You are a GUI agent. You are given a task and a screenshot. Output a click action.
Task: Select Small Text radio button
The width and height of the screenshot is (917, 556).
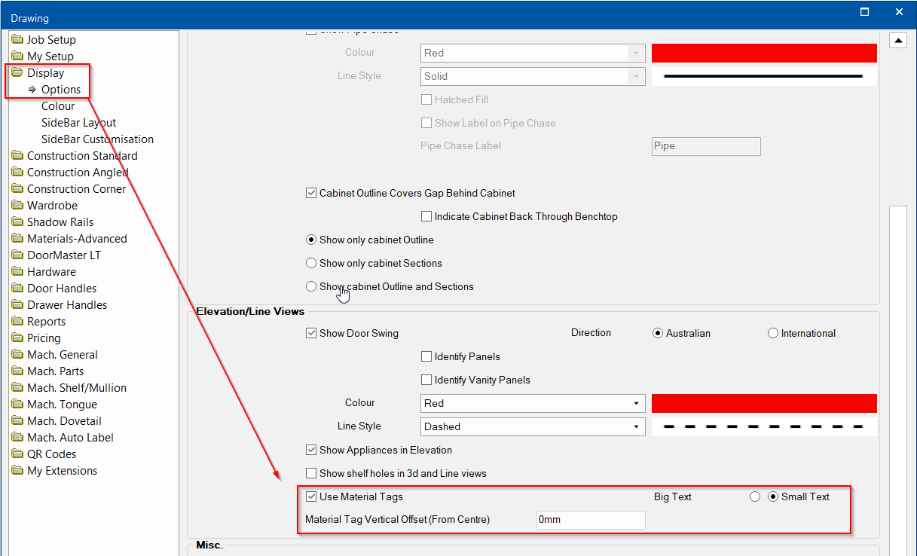773,496
